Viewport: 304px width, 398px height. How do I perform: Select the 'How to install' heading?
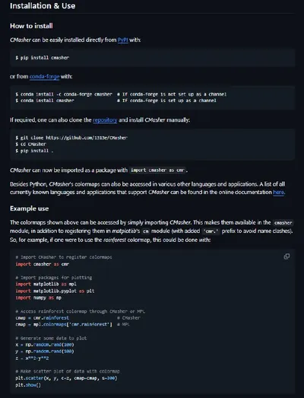pos(31,26)
